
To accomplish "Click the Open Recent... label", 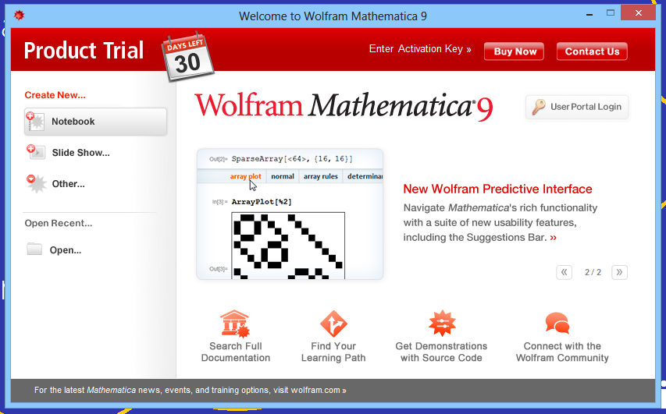I will point(59,223).
